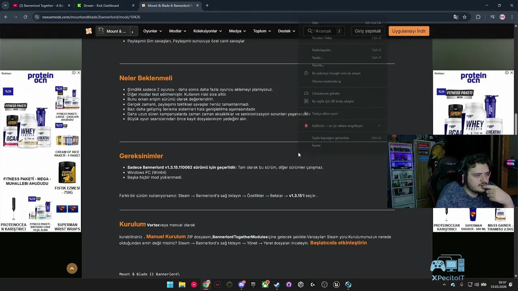Close the right protein ocn ad
The image size is (518, 291).
point(512,73)
